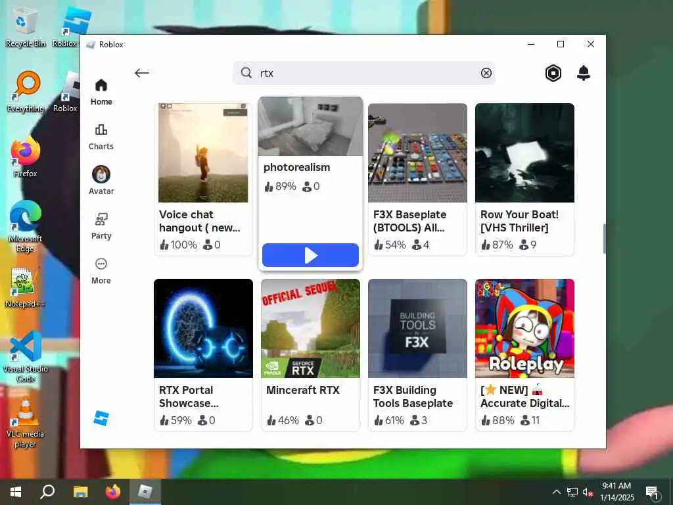Click the 54% rating on F3X Baseplate
The height and width of the screenshot is (505, 673).
[x=390, y=245]
